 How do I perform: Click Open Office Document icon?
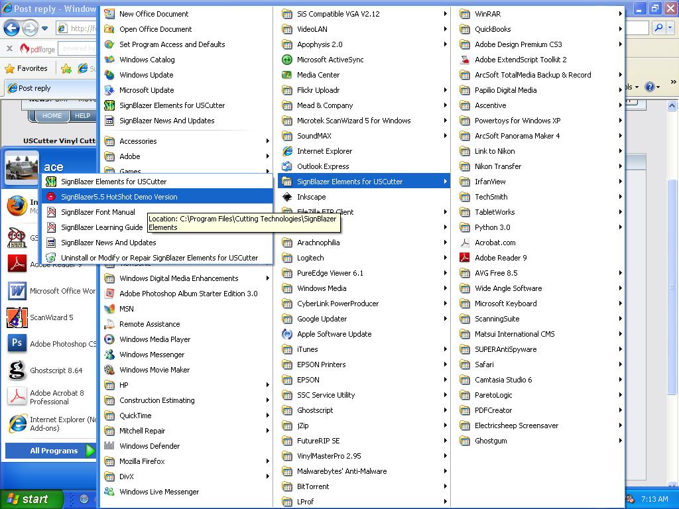point(109,29)
